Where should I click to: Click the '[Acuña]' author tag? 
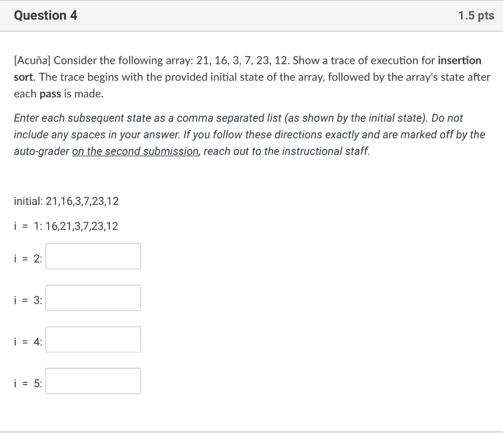coord(32,60)
